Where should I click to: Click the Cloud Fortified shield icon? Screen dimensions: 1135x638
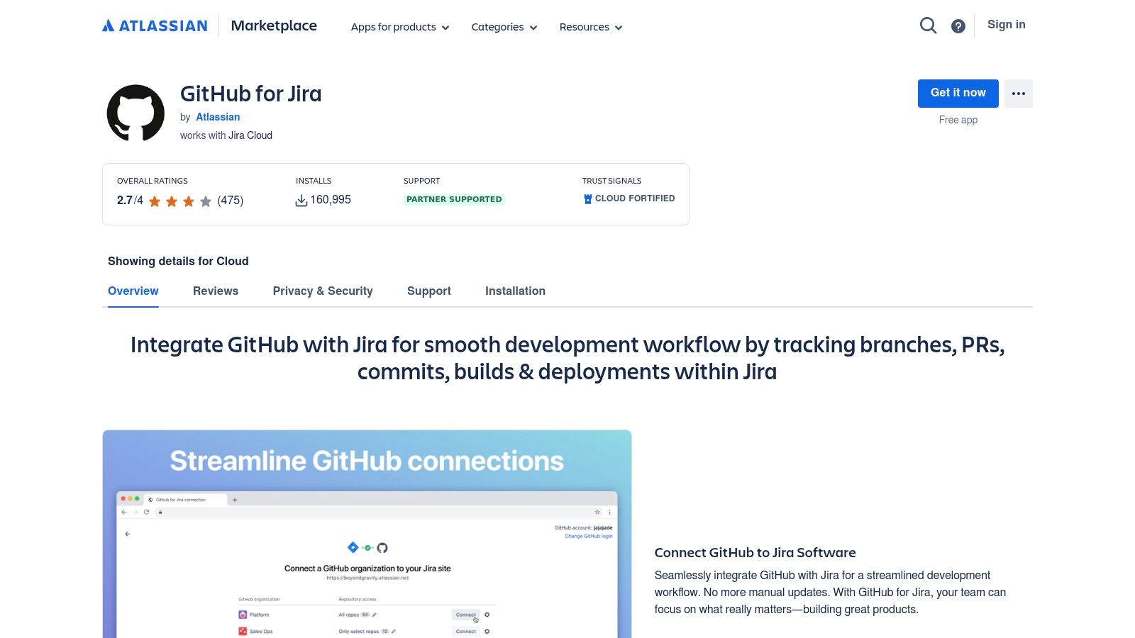click(587, 199)
